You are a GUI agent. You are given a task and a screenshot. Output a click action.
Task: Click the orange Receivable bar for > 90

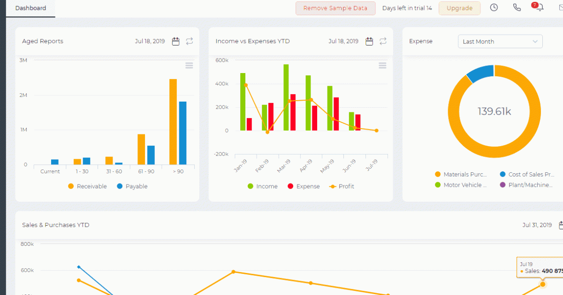coord(173,122)
